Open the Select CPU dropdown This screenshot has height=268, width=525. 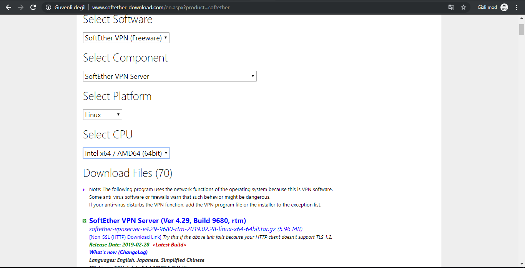click(x=126, y=153)
